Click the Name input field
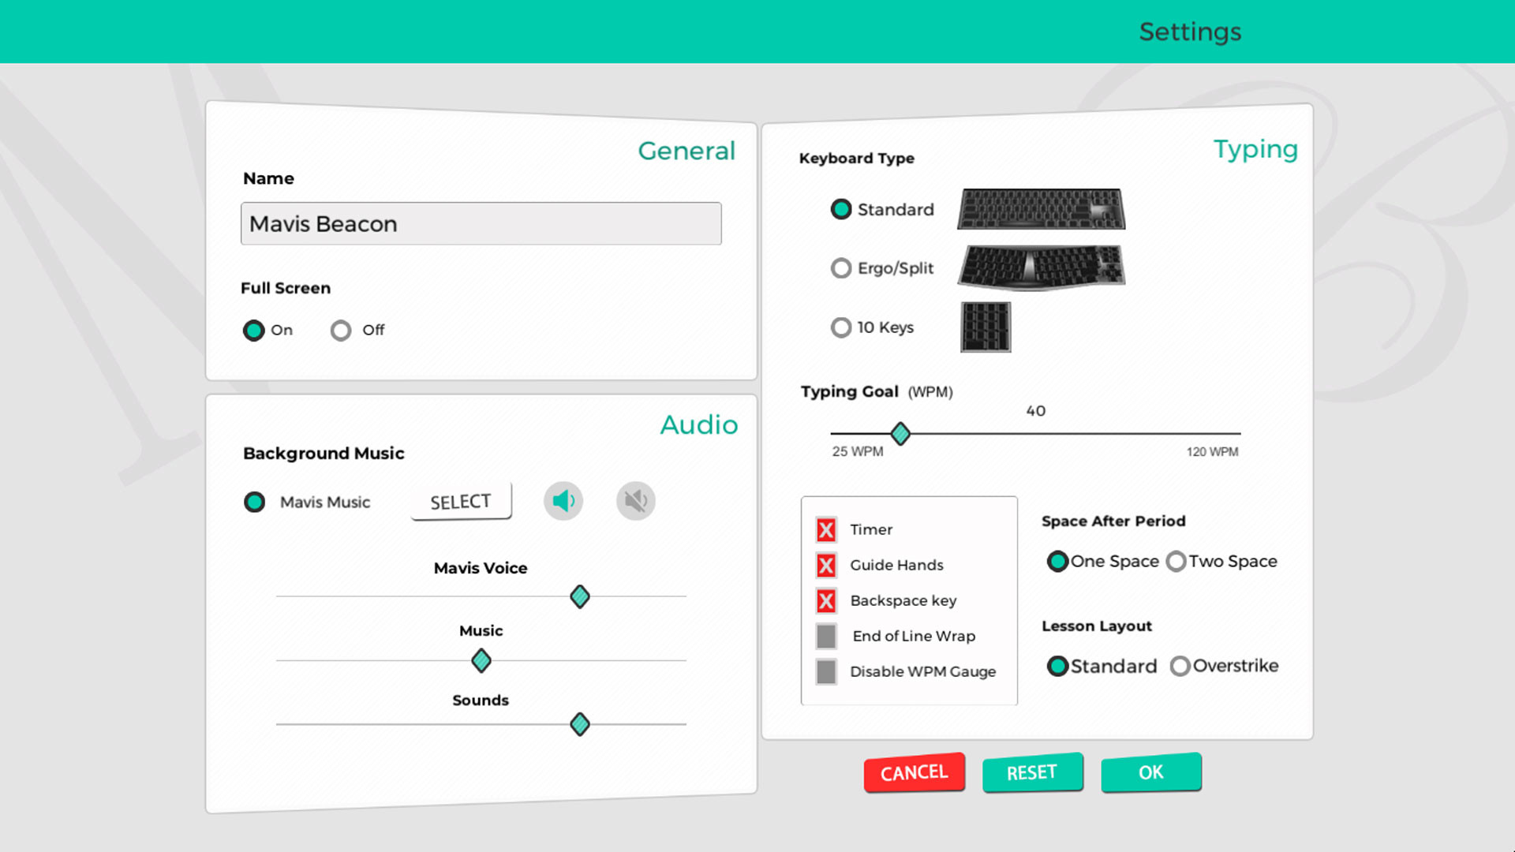Viewport: 1515px width, 852px height. pos(481,224)
